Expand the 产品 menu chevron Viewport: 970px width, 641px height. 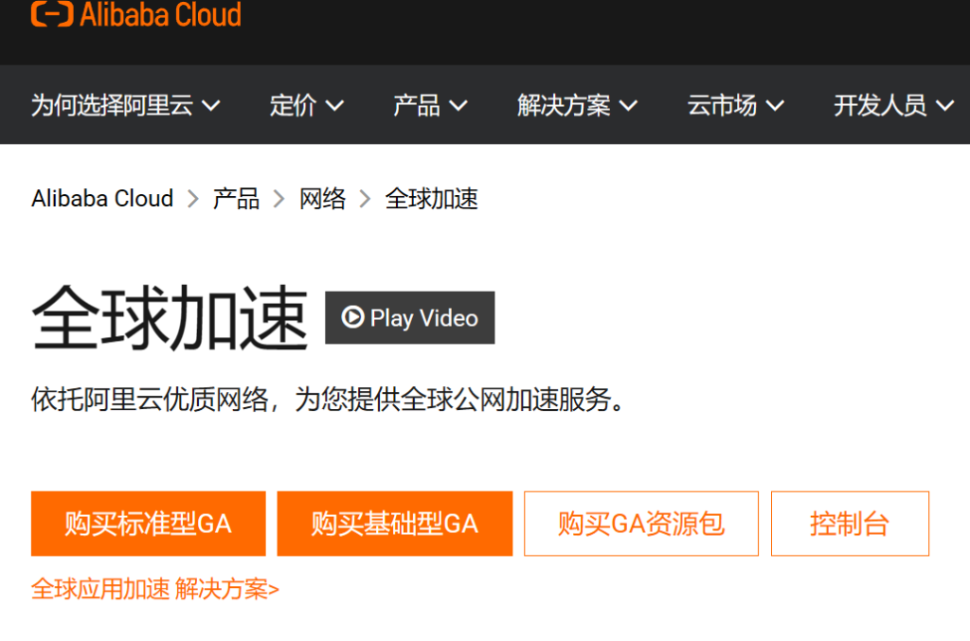point(458,106)
